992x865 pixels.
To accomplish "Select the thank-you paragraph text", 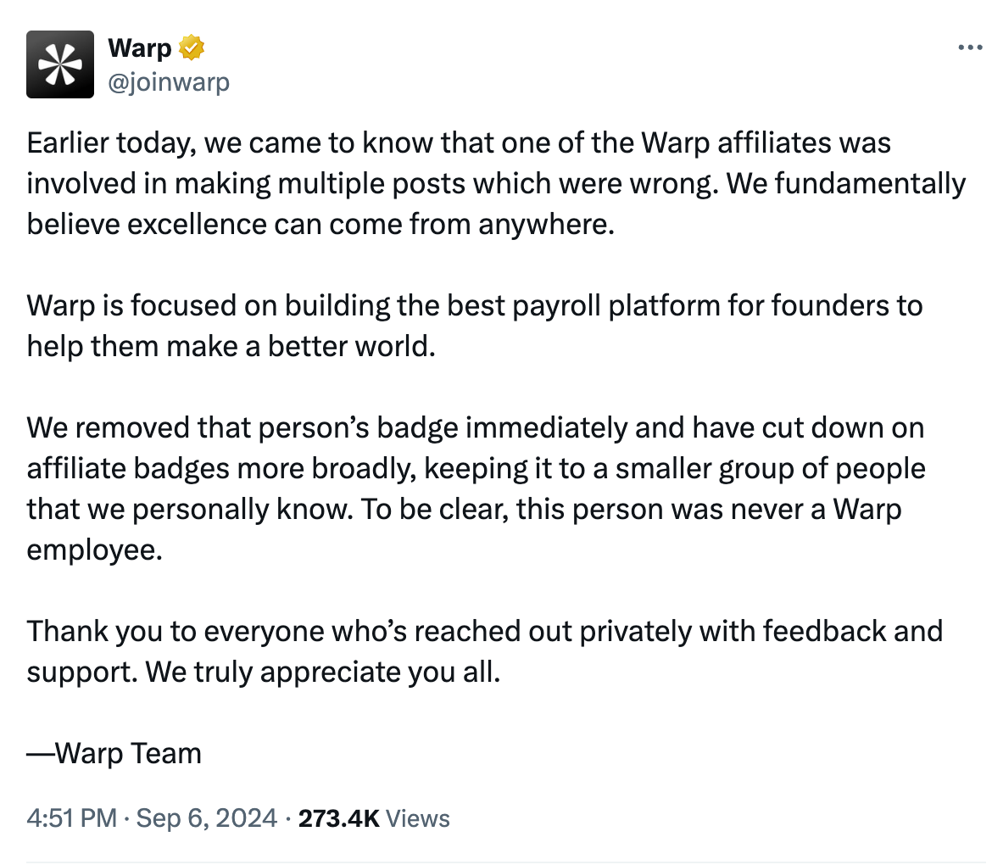I will point(483,651).
